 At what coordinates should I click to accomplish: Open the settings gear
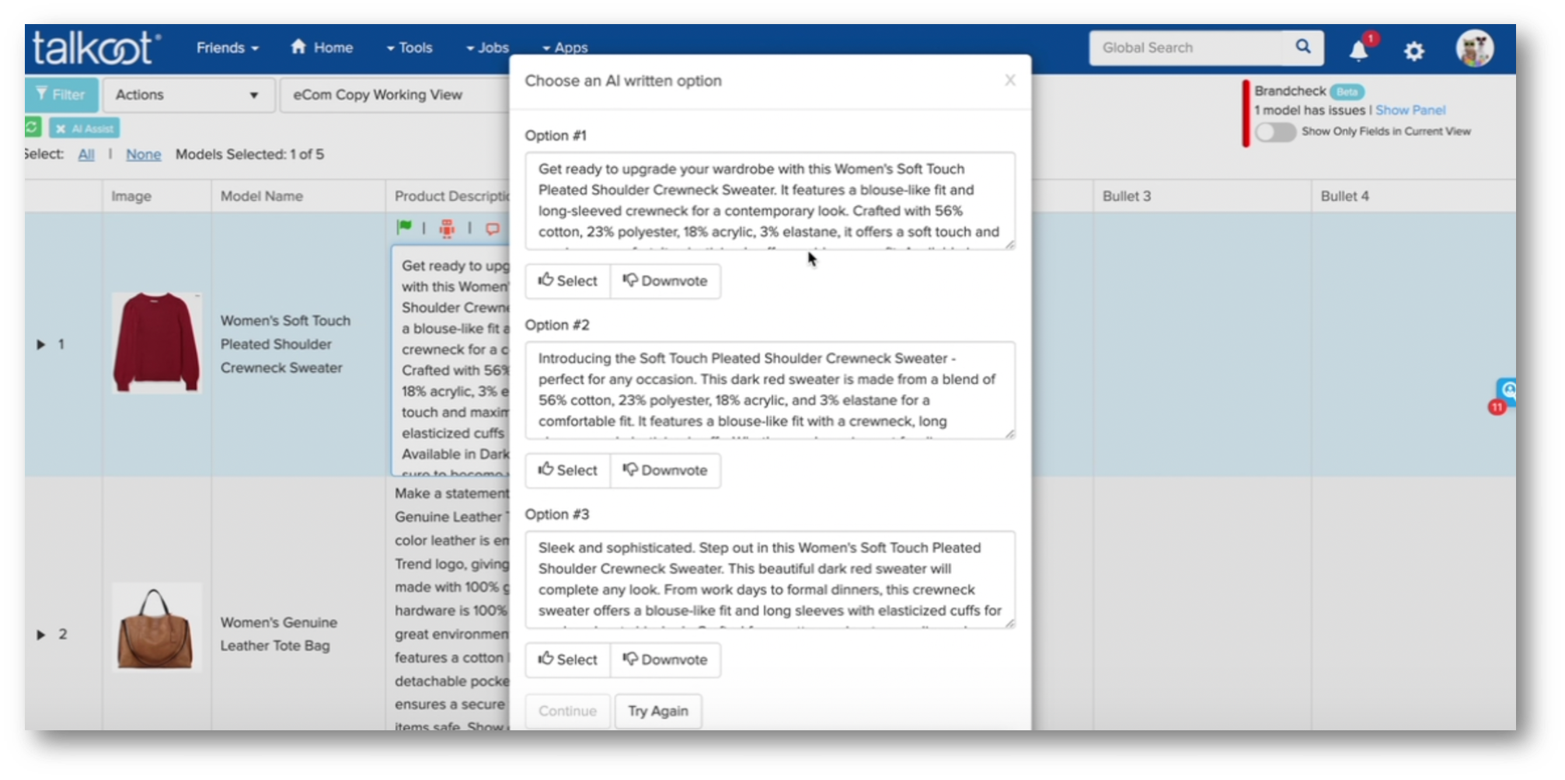(x=1413, y=51)
